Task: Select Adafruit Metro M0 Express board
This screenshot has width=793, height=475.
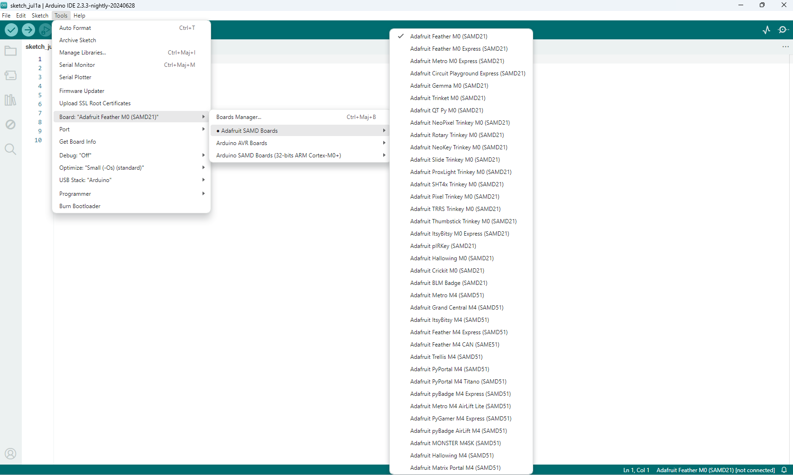Action: coord(461,61)
